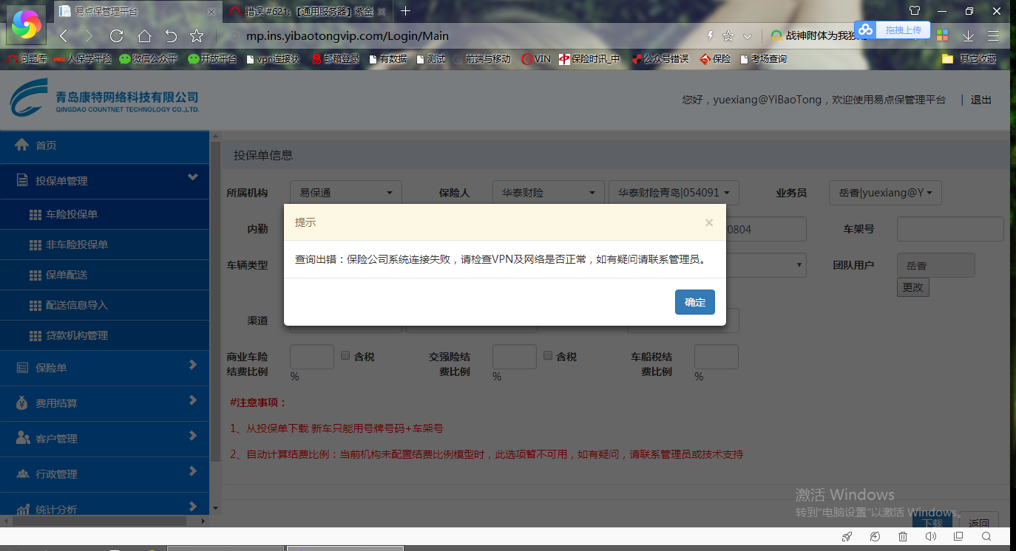Open the 所属机构 易保通 dropdown
The width and height of the screenshot is (1016, 551).
coord(346,193)
